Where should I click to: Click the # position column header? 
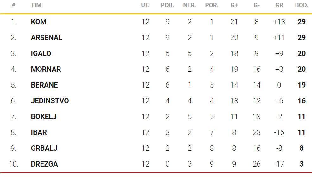pyautogui.click(x=13, y=5)
